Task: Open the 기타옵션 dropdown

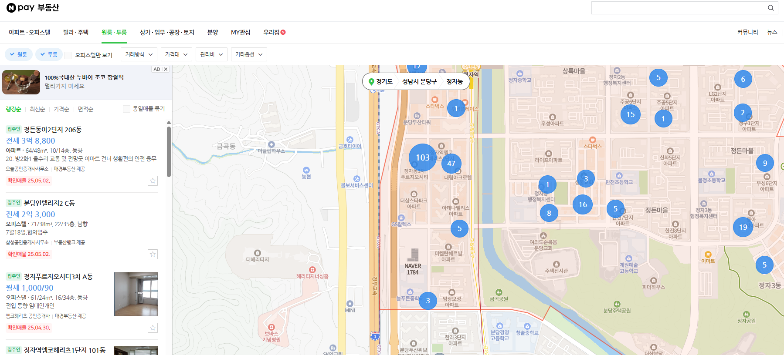Action: coord(249,54)
